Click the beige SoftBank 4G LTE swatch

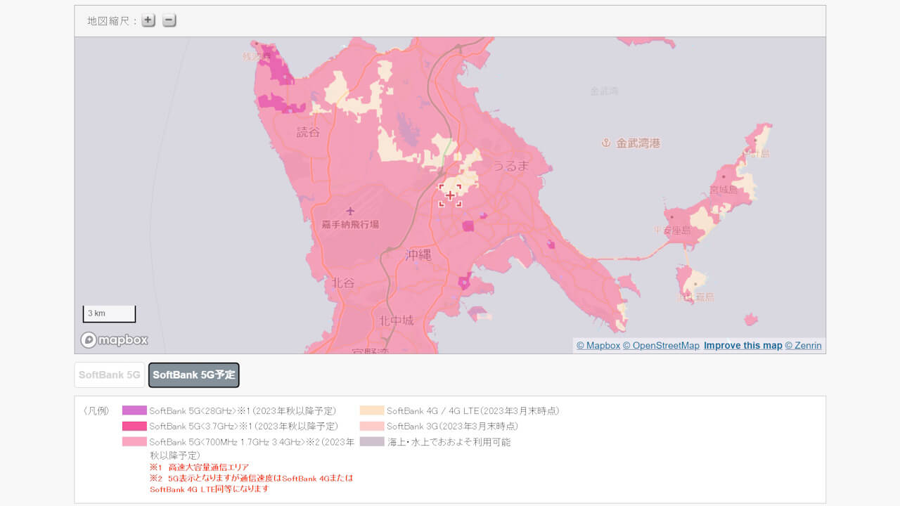(371, 410)
